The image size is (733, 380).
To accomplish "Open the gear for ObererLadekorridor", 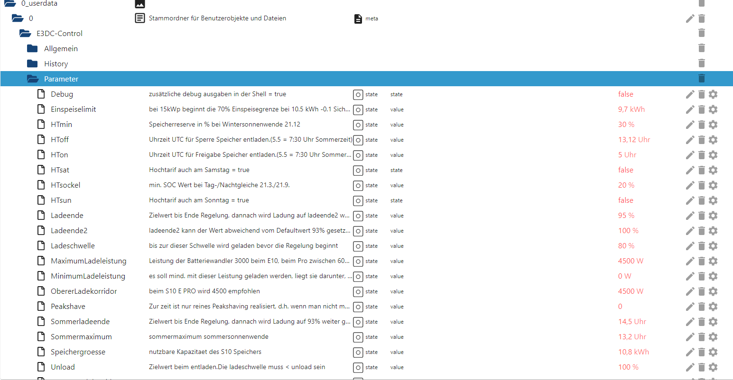I will click(713, 291).
